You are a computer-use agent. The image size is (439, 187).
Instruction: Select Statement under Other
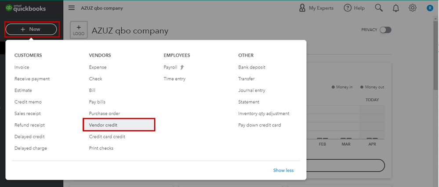[249, 102]
